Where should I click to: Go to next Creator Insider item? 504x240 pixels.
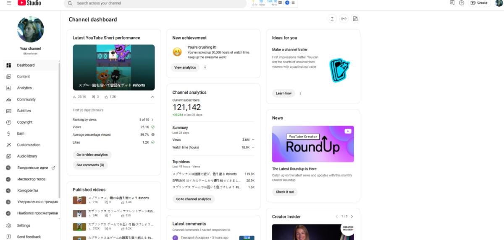pyautogui.click(x=352, y=217)
